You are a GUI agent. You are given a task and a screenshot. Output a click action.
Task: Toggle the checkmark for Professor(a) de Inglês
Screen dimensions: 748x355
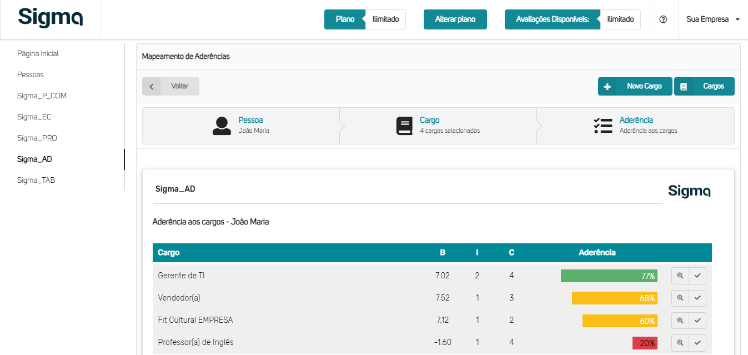pos(697,343)
